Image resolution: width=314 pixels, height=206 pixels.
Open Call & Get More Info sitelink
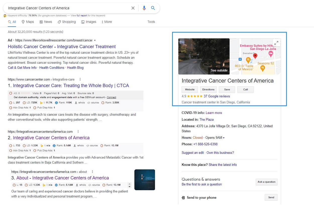tap(22, 68)
